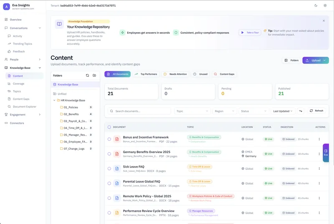This screenshot has width=334, height=224.
Task: Open the Eva side panel tab
Action: pyautogui.click(x=326, y=153)
